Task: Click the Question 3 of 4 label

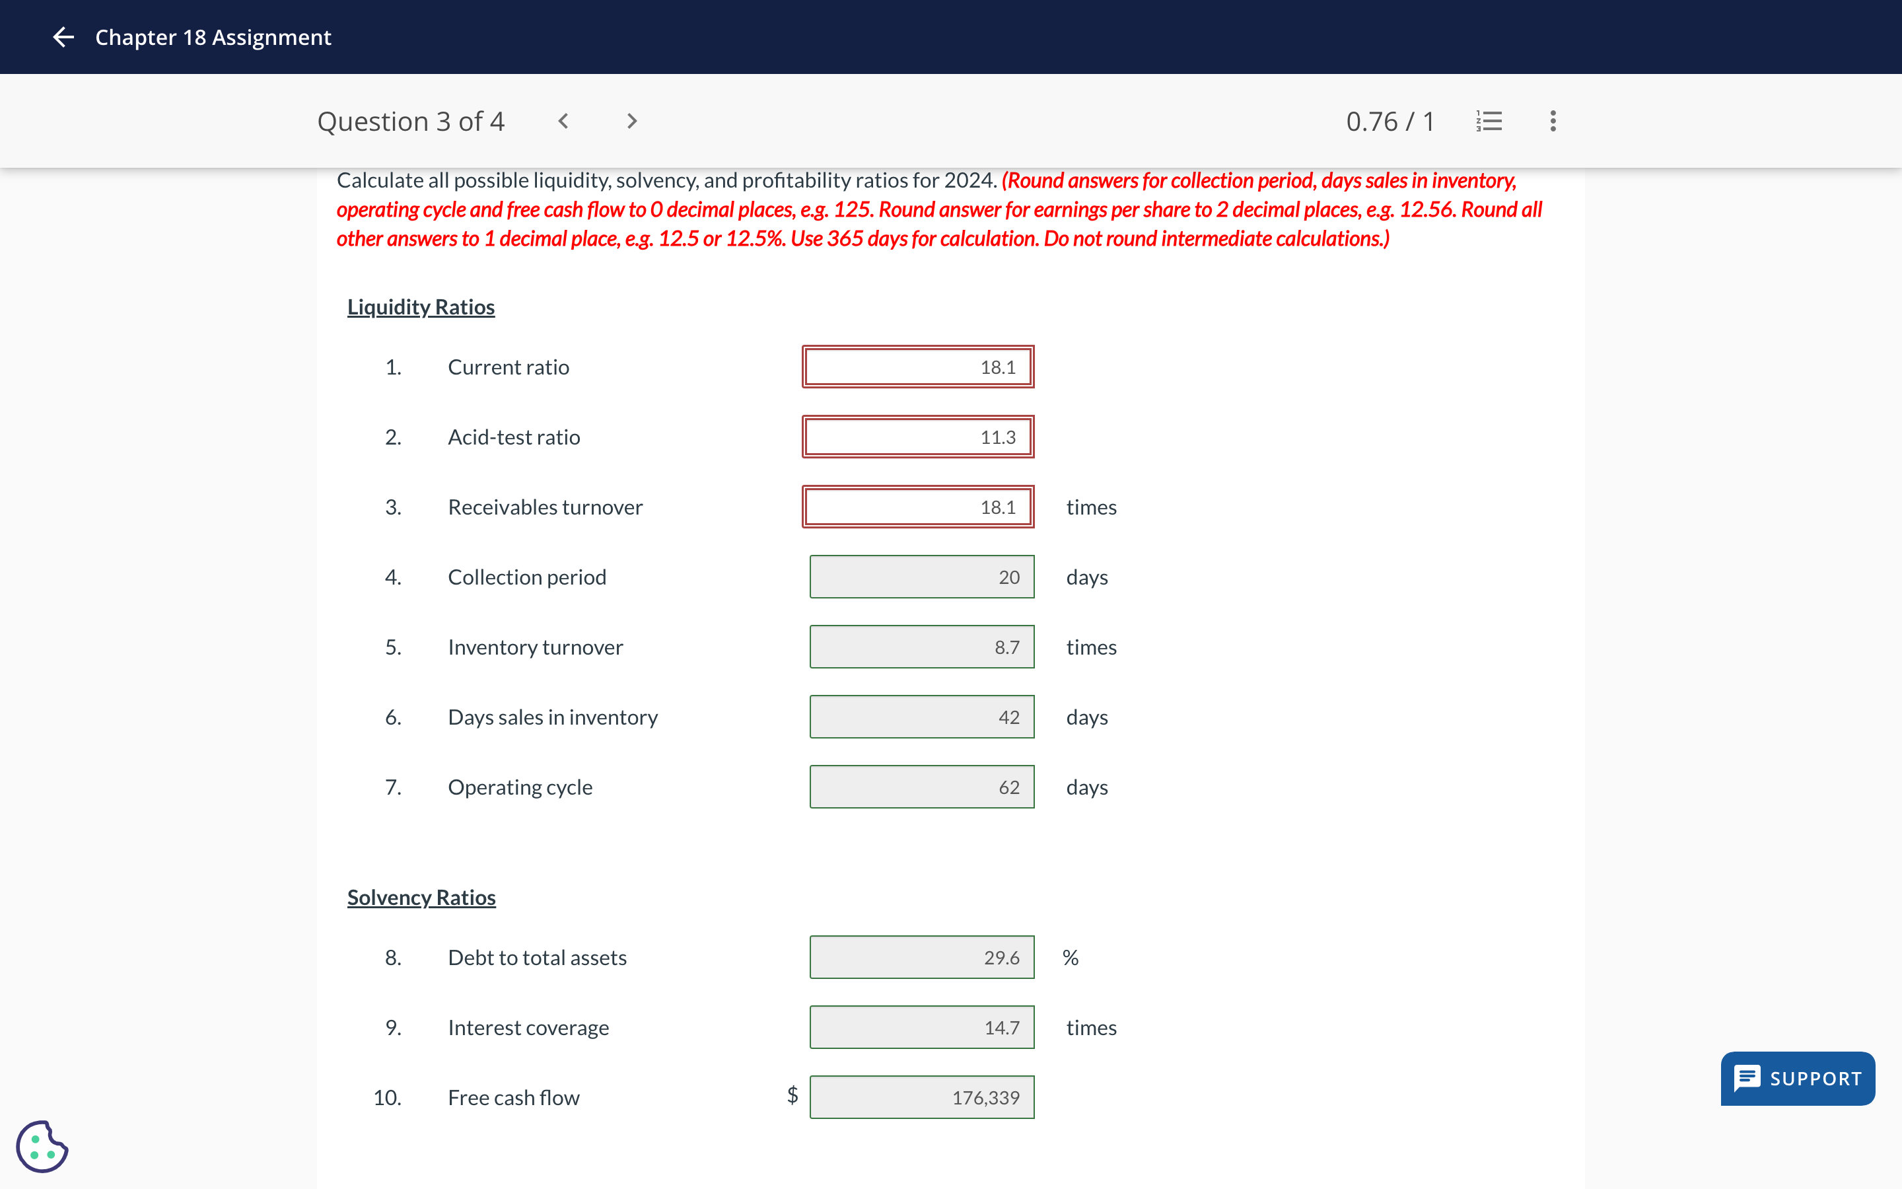Action: point(410,121)
